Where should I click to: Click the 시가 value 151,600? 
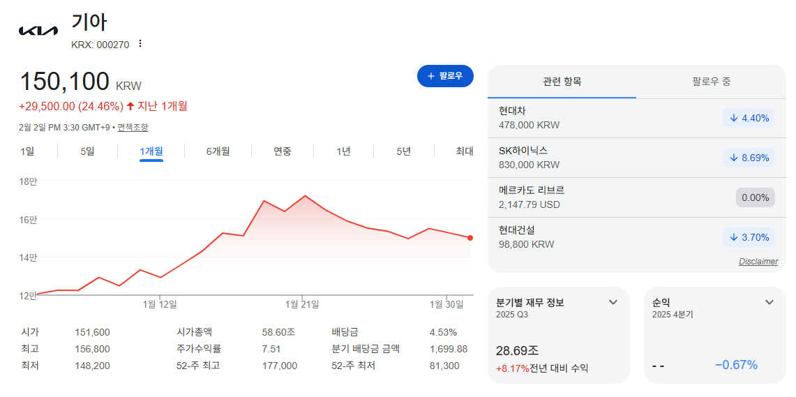(92, 333)
